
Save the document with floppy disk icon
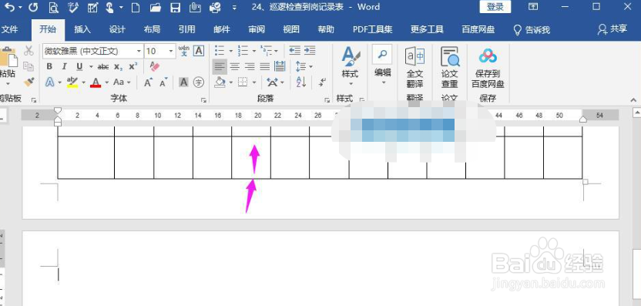[x=176, y=7]
